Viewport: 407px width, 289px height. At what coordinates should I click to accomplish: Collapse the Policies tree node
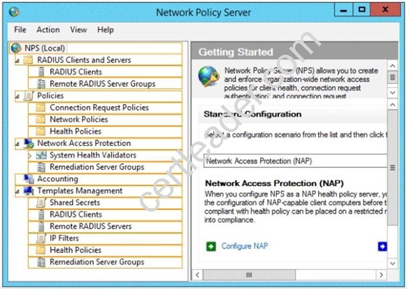(x=17, y=96)
